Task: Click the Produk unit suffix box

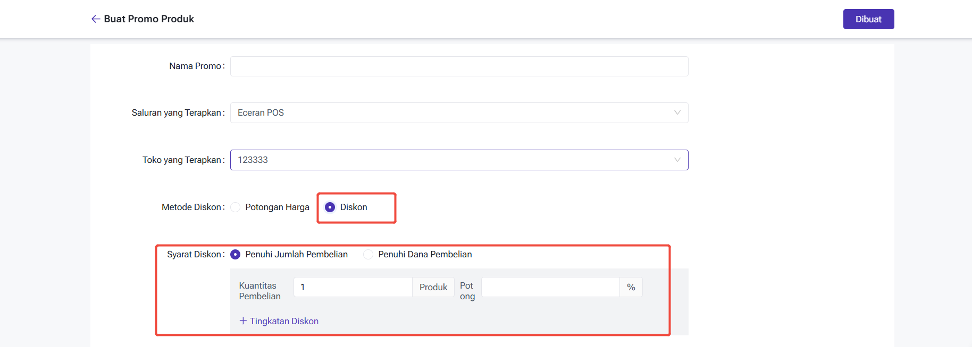Action: (x=433, y=287)
